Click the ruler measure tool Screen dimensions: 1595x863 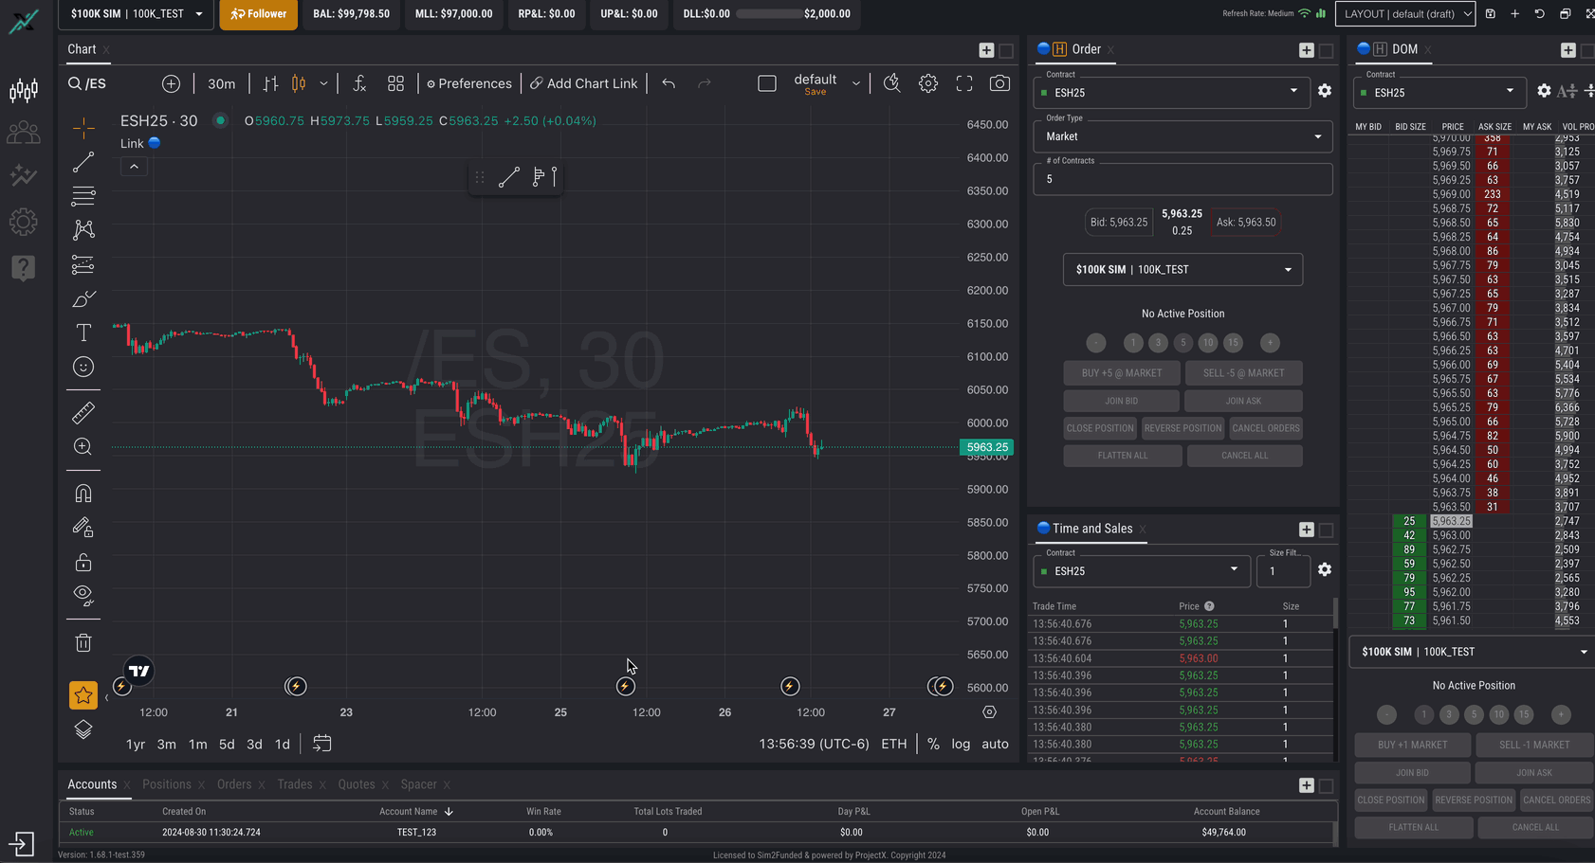pyautogui.click(x=83, y=412)
